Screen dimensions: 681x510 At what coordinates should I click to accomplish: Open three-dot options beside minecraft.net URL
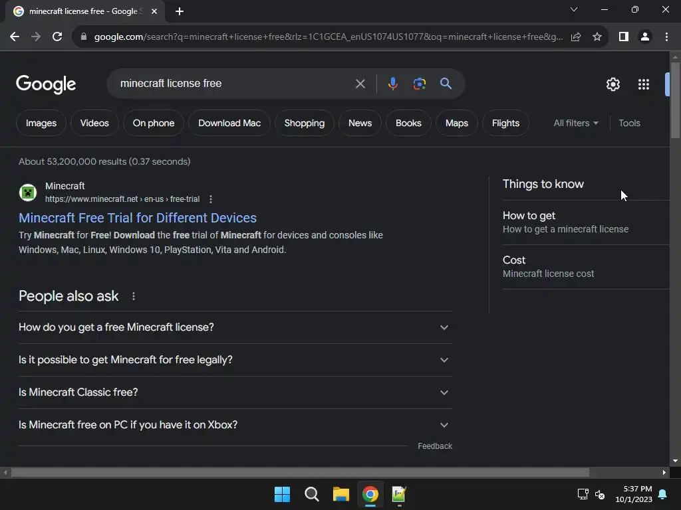pos(211,199)
